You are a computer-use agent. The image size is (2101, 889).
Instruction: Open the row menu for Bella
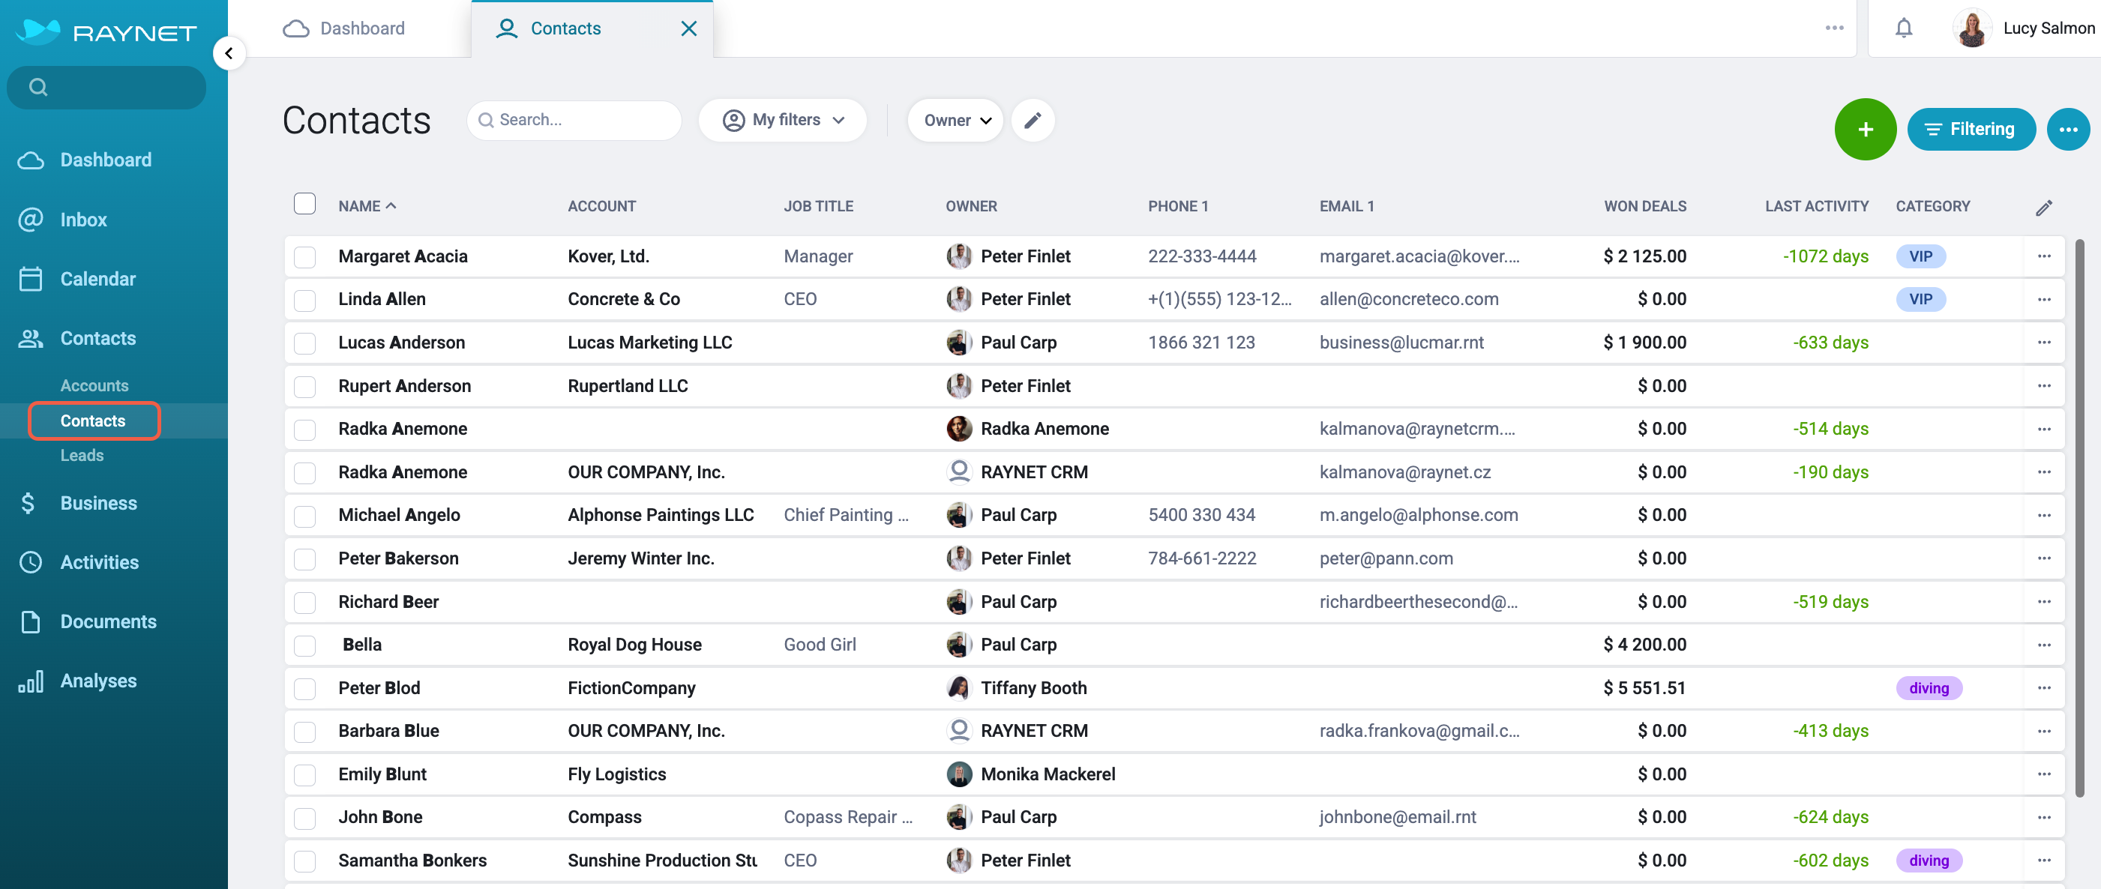(x=2043, y=645)
